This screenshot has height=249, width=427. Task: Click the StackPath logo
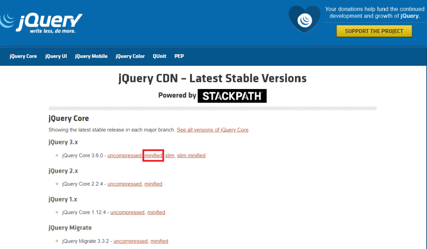pos(232,96)
